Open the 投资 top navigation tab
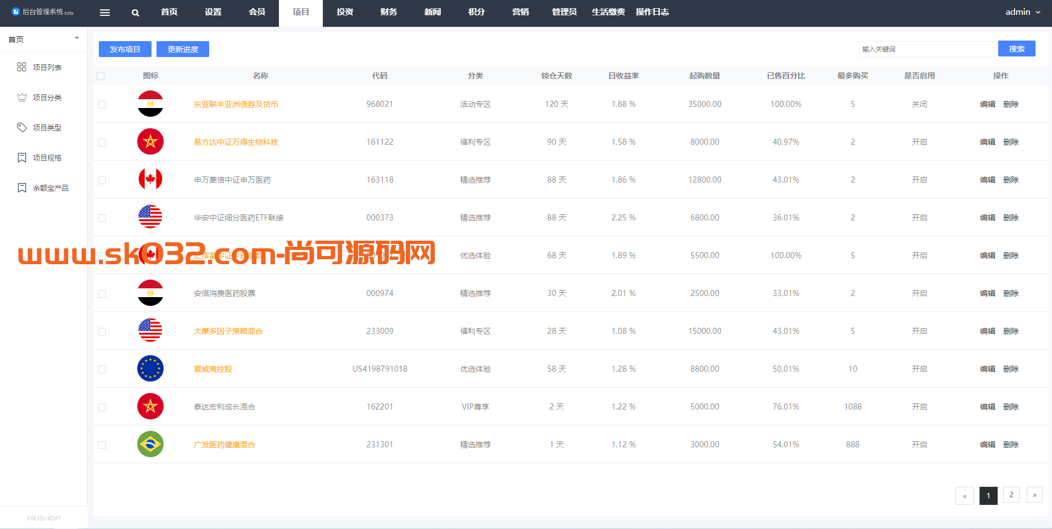 click(x=345, y=12)
